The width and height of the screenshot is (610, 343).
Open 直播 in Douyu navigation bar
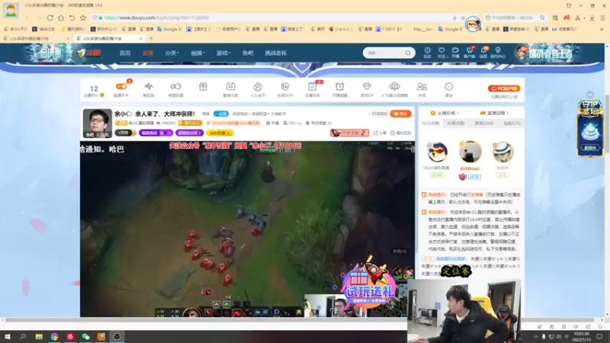pos(148,53)
